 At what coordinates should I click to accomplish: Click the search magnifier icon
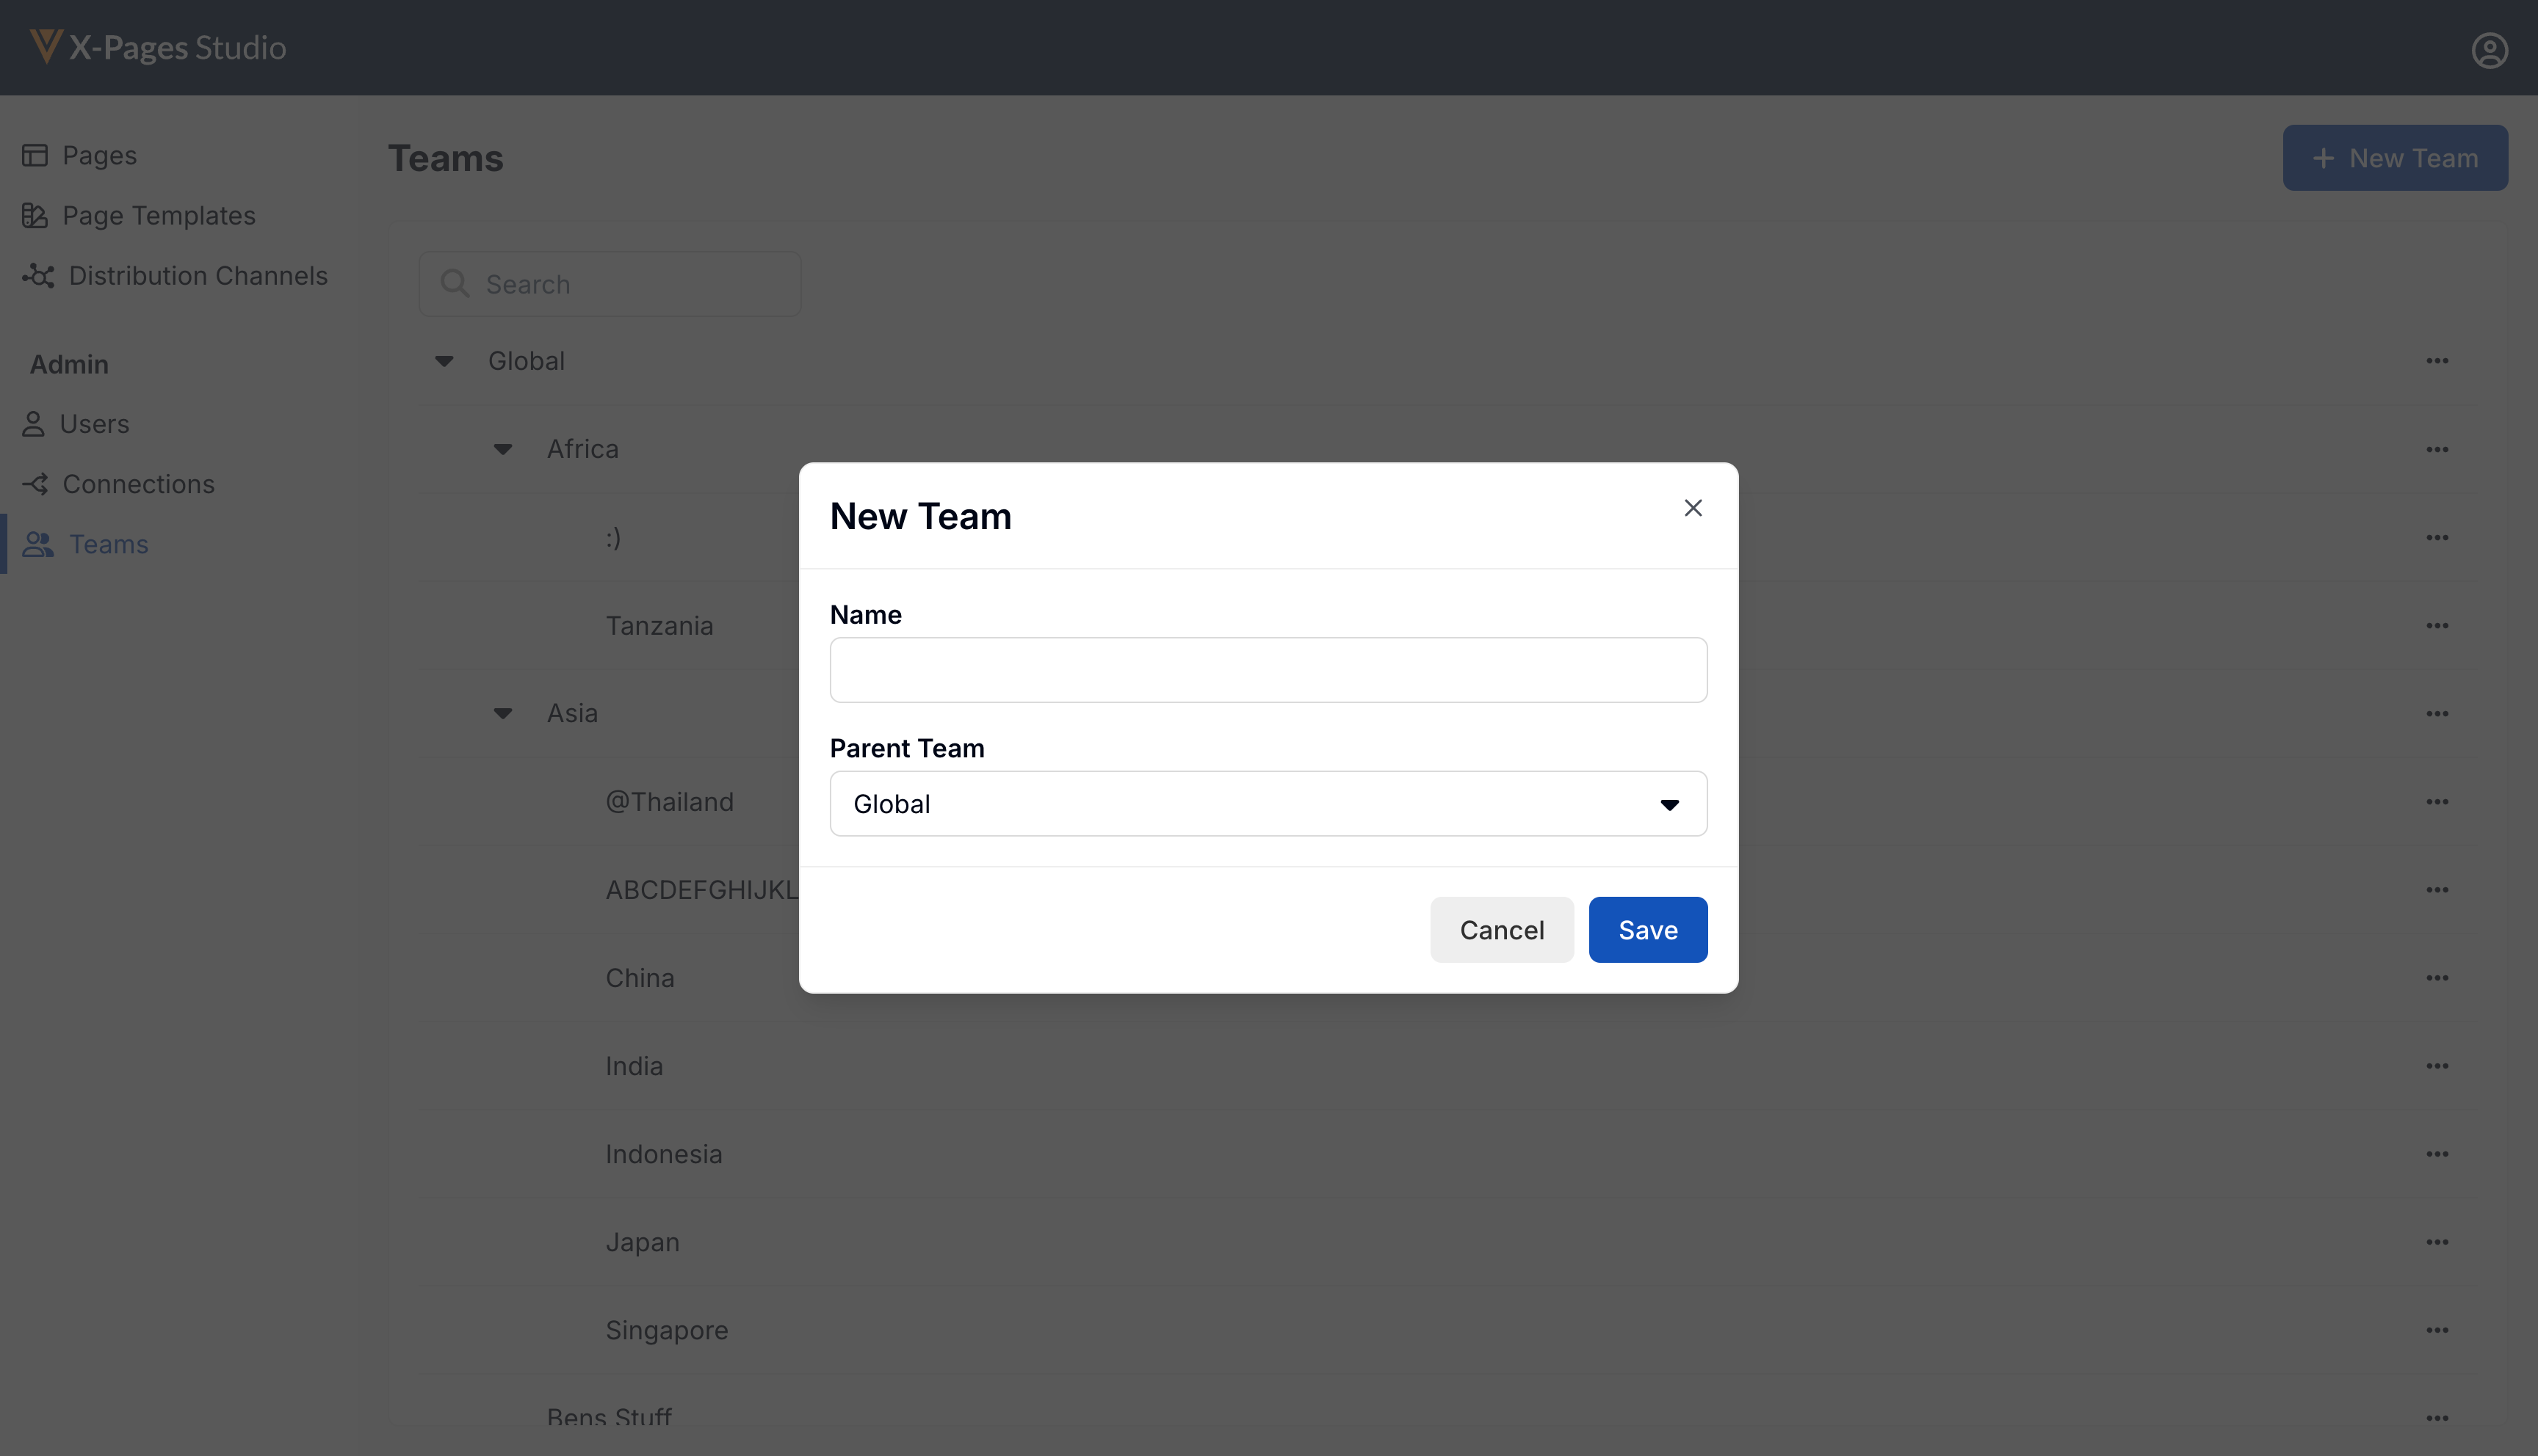(455, 284)
